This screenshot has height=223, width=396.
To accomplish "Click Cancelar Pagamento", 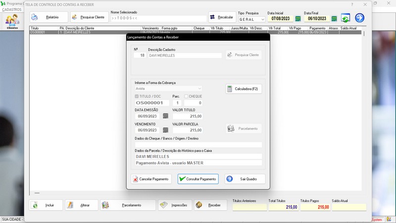I will click(x=151, y=179).
